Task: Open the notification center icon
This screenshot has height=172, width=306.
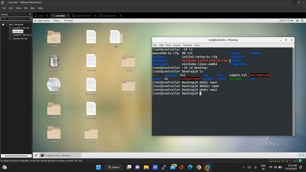Action: click(x=301, y=167)
